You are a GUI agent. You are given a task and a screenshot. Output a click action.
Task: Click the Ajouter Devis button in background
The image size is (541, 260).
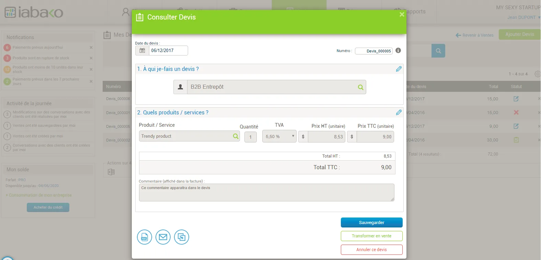click(x=519, y=34)
